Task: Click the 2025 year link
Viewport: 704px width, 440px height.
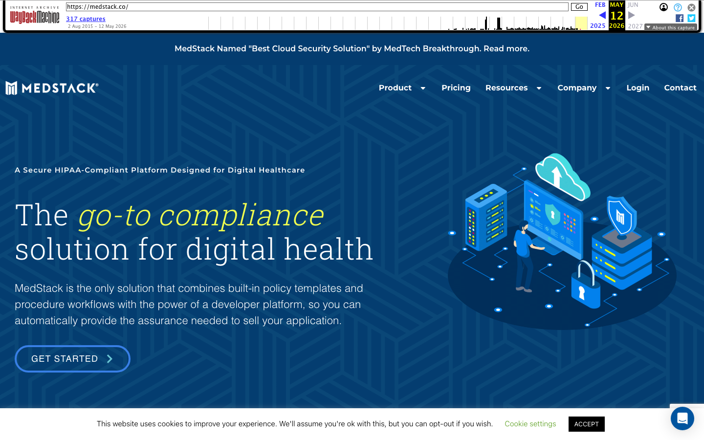Action: coord(597,26)
